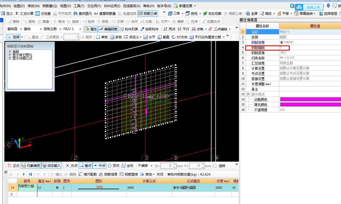Click 删除 edit tool
341x204 pixels.
click(13, 21)
